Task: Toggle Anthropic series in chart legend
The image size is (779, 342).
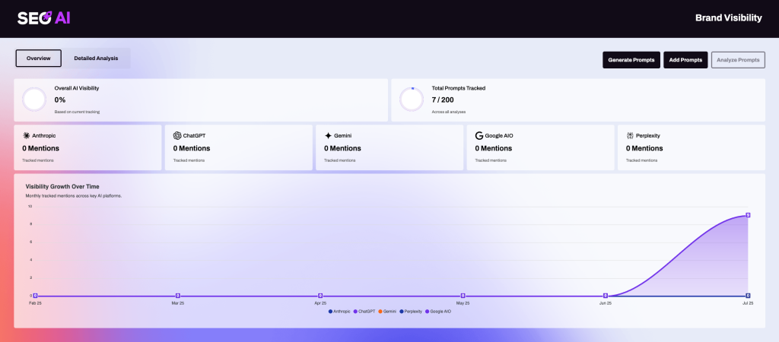Action: [339, 312]
